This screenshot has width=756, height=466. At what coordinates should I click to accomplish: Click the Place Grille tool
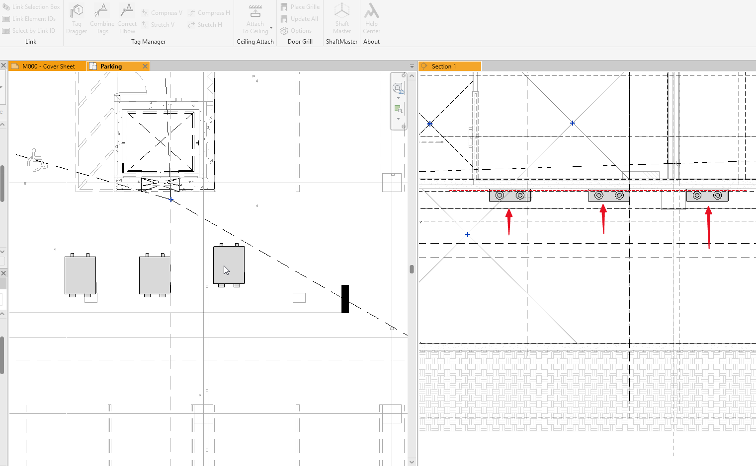tap(300, 7)
